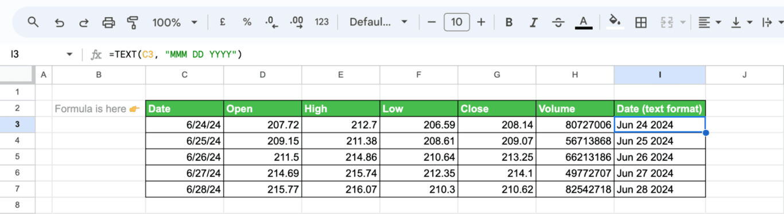
Task: Decrease font size with minus button
Action: tap(432, 22)
